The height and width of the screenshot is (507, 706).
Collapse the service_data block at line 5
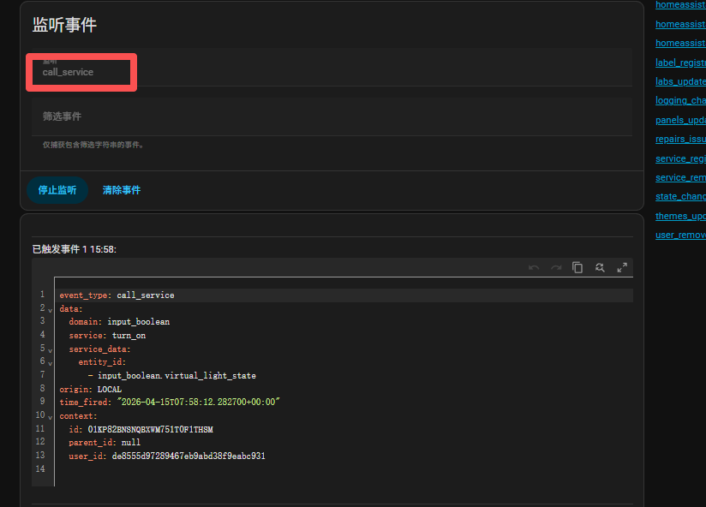[51, 349]
